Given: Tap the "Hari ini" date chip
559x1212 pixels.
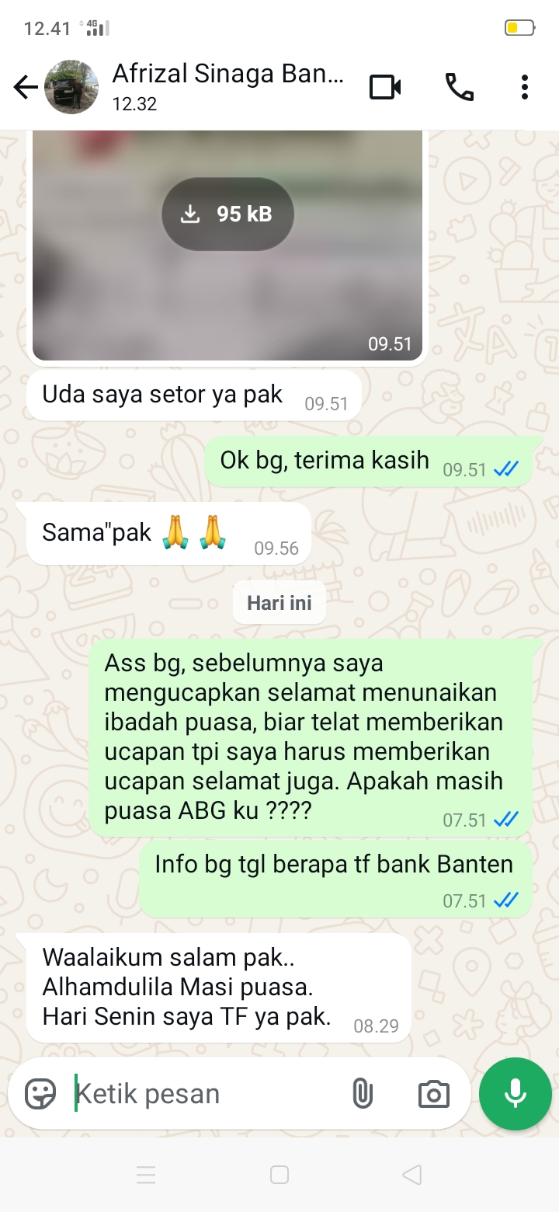Looking at the screenshot, I should (279, 602).
